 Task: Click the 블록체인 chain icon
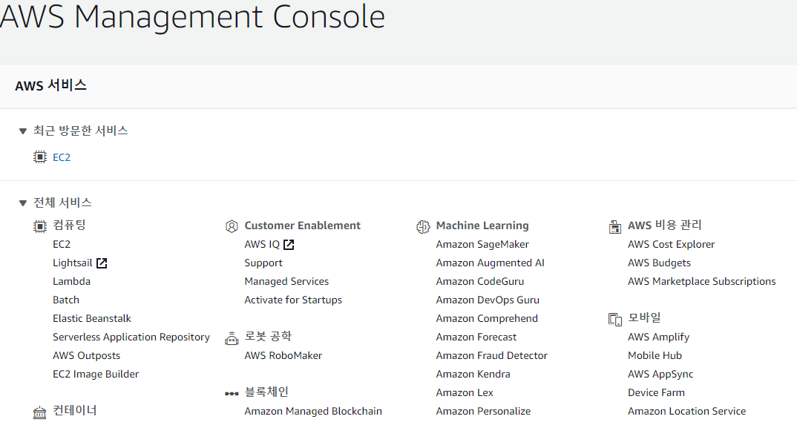232,393
